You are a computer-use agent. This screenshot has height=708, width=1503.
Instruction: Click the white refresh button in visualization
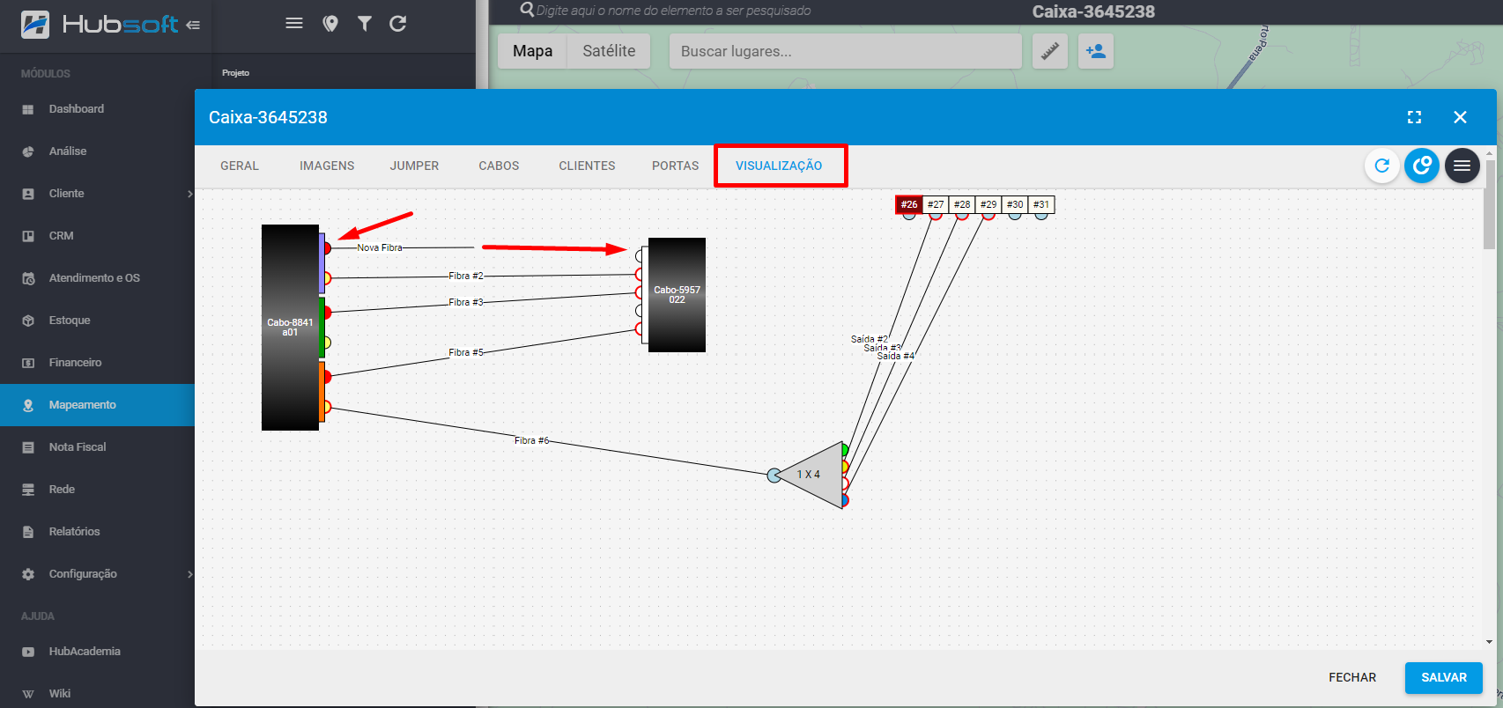point(1382,166)
